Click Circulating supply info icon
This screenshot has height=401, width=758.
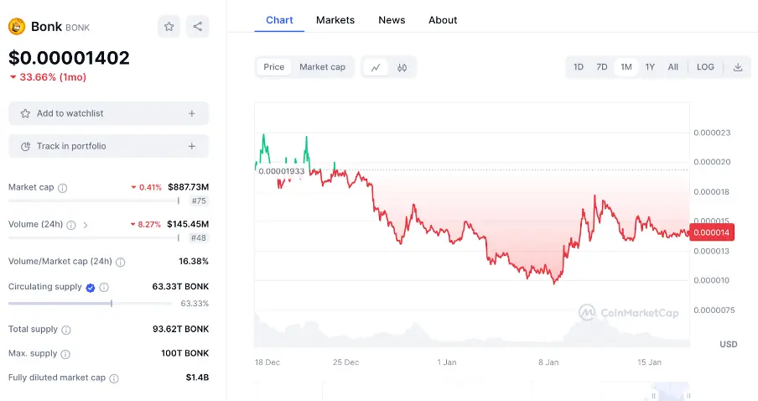click(x=104, y=287)
